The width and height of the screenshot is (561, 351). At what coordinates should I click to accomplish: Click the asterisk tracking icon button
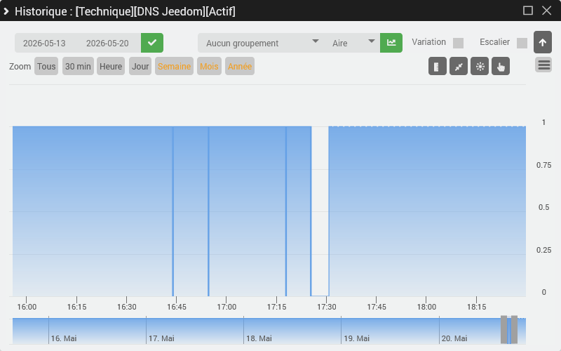point(480,66)
